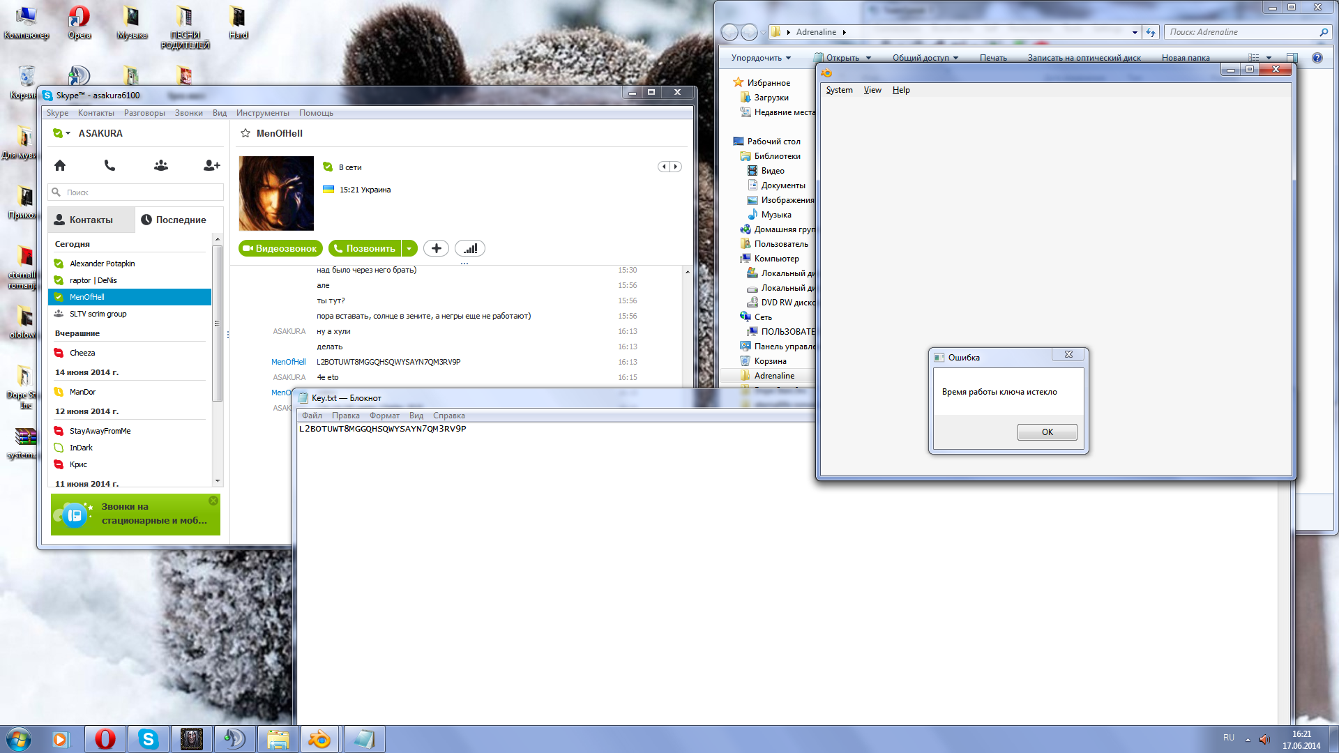
Task: Select Музыка in Explorer navigation pane
Action: coord(776,215)
